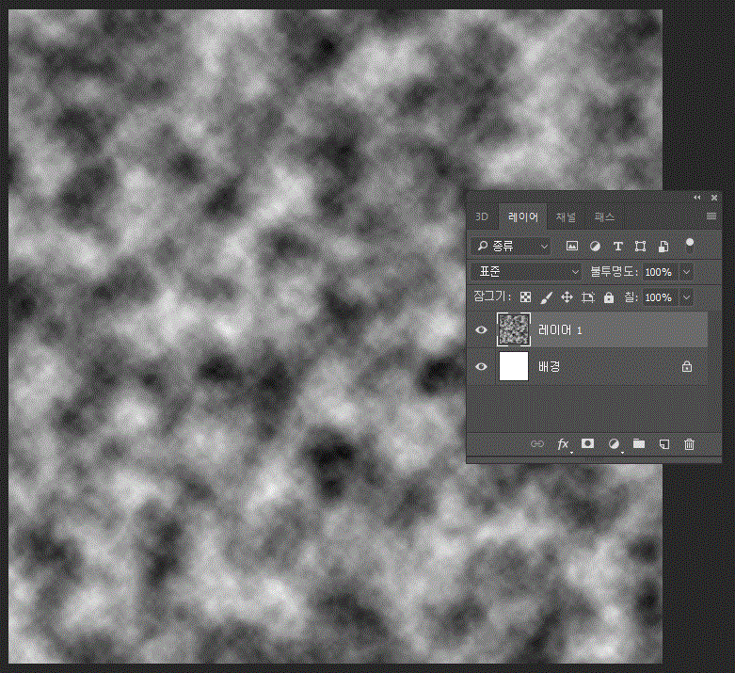Expand the 칠 fill slider arrow
The image size is (735, 673).
pos(687,297)
